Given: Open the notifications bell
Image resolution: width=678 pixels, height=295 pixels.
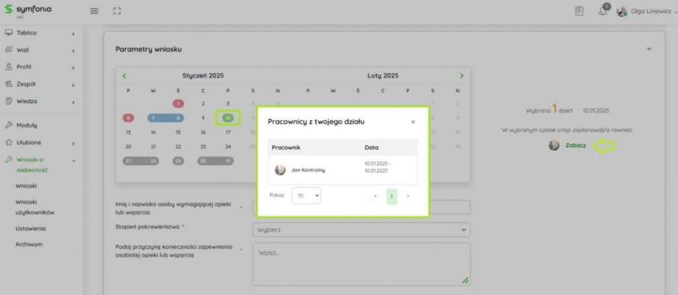Looking at the screenshot, I should pos(603,11).
